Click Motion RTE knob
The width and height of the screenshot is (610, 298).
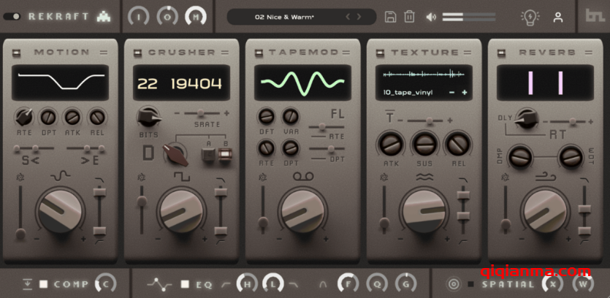pyautogui.click(x=23, y=116)
